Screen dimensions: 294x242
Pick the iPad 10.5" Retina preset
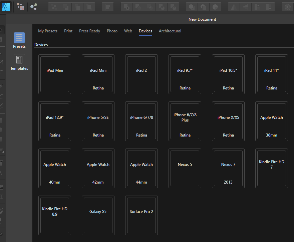(x=228, y=74)
